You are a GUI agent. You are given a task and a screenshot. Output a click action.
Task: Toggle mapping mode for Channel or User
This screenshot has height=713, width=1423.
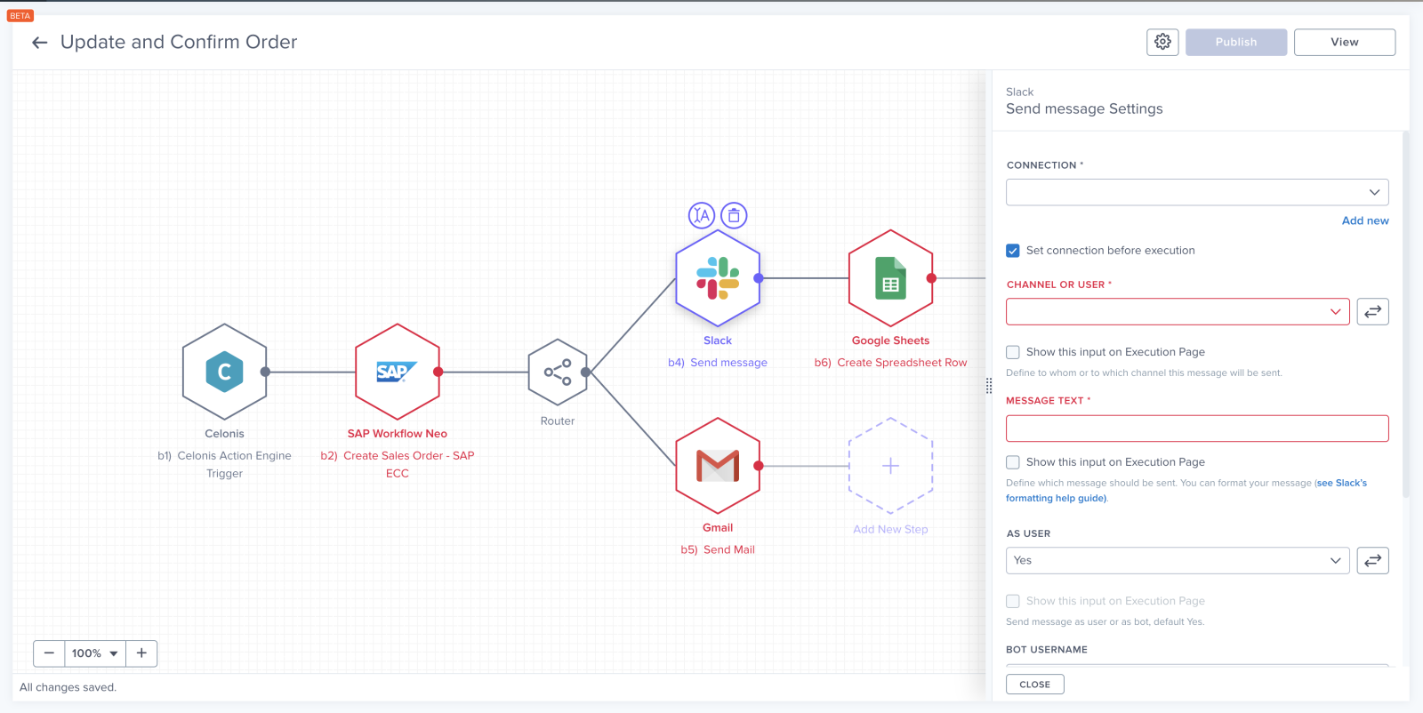1372,311
